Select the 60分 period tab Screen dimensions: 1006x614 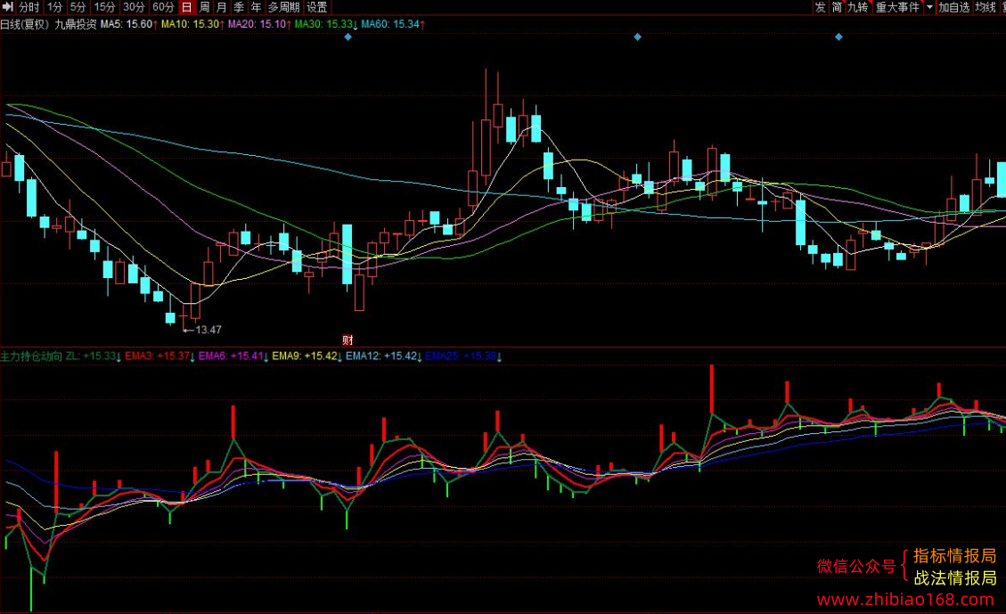coord(163,7)
